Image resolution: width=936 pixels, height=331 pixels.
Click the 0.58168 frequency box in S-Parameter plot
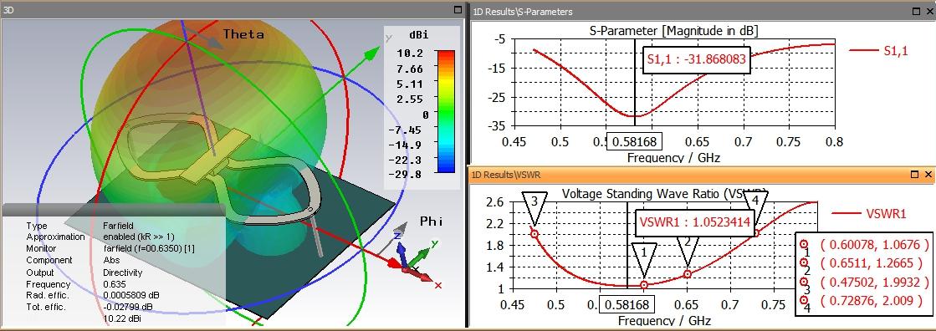coord(634,142)
